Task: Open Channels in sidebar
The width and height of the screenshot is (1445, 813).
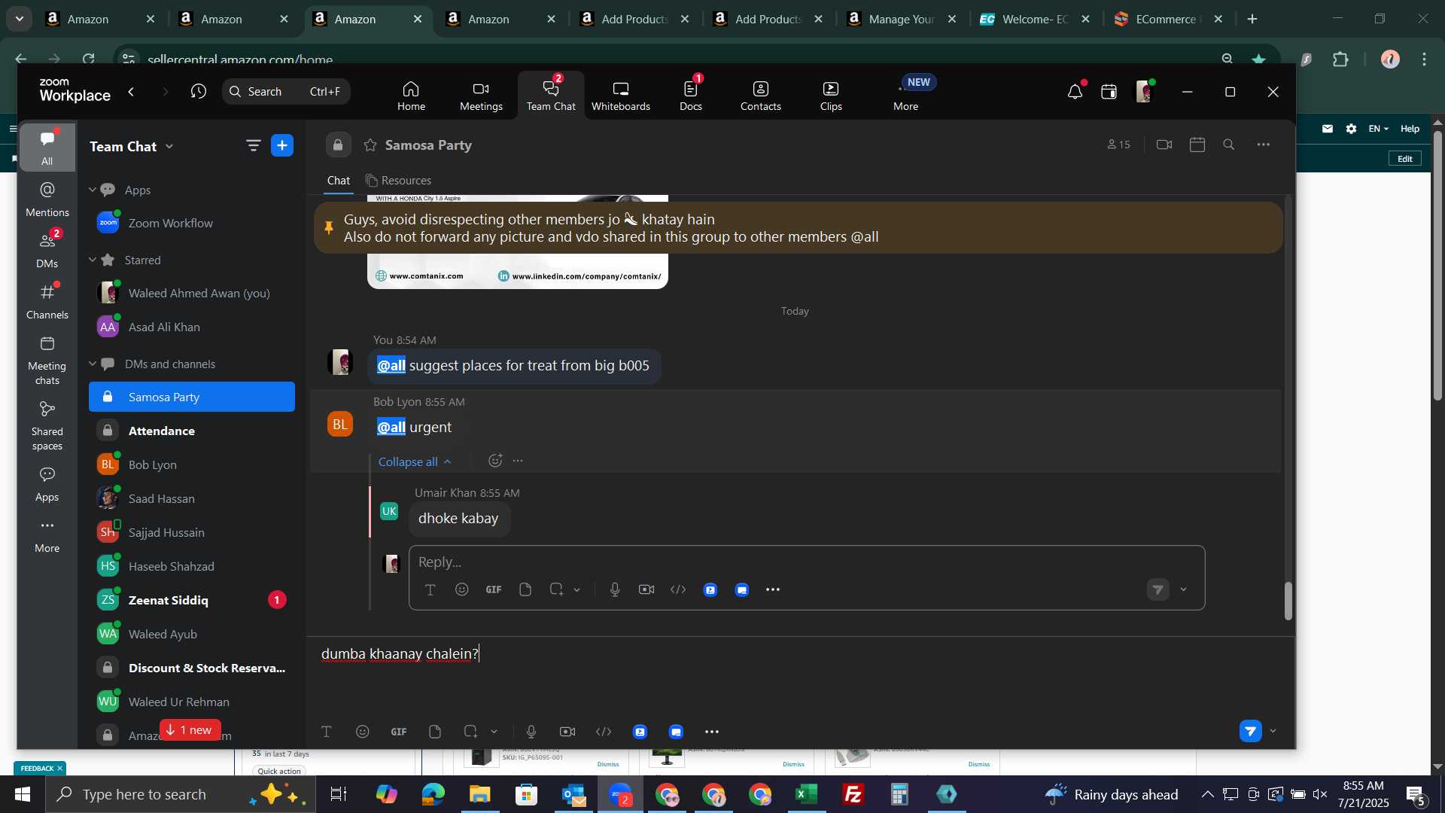Action: pos(47,302)
